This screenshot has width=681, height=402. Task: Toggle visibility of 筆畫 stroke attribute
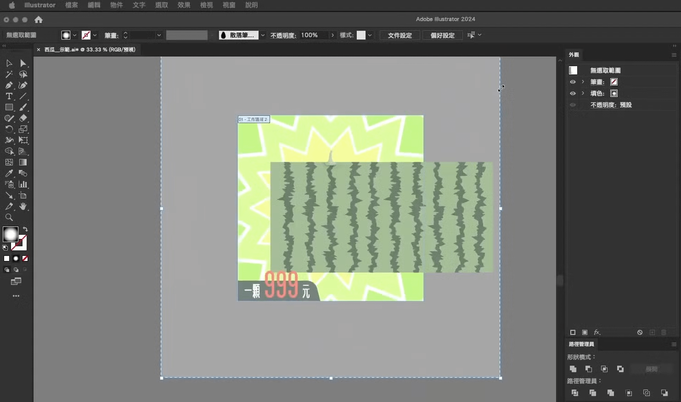click(x=573, y=82)
